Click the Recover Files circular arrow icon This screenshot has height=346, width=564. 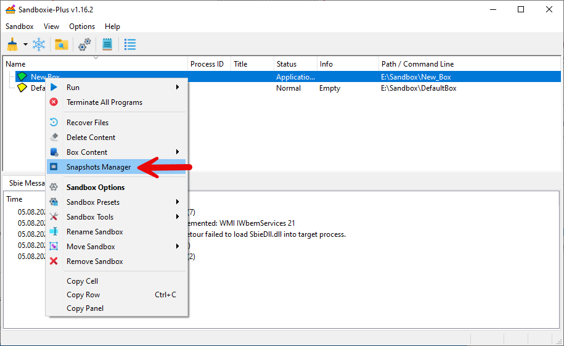[x=54, y=122]
